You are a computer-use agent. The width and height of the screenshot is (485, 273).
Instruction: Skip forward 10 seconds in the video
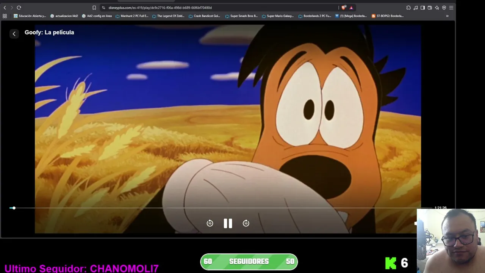pyautogui.click(x=246, y=223)
